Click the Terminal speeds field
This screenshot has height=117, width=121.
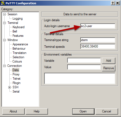(98, 46)
